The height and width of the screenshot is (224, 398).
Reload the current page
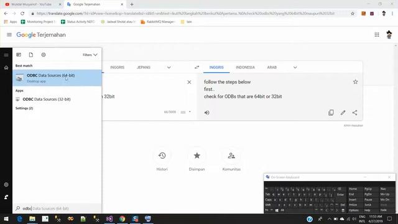(22, 14)
